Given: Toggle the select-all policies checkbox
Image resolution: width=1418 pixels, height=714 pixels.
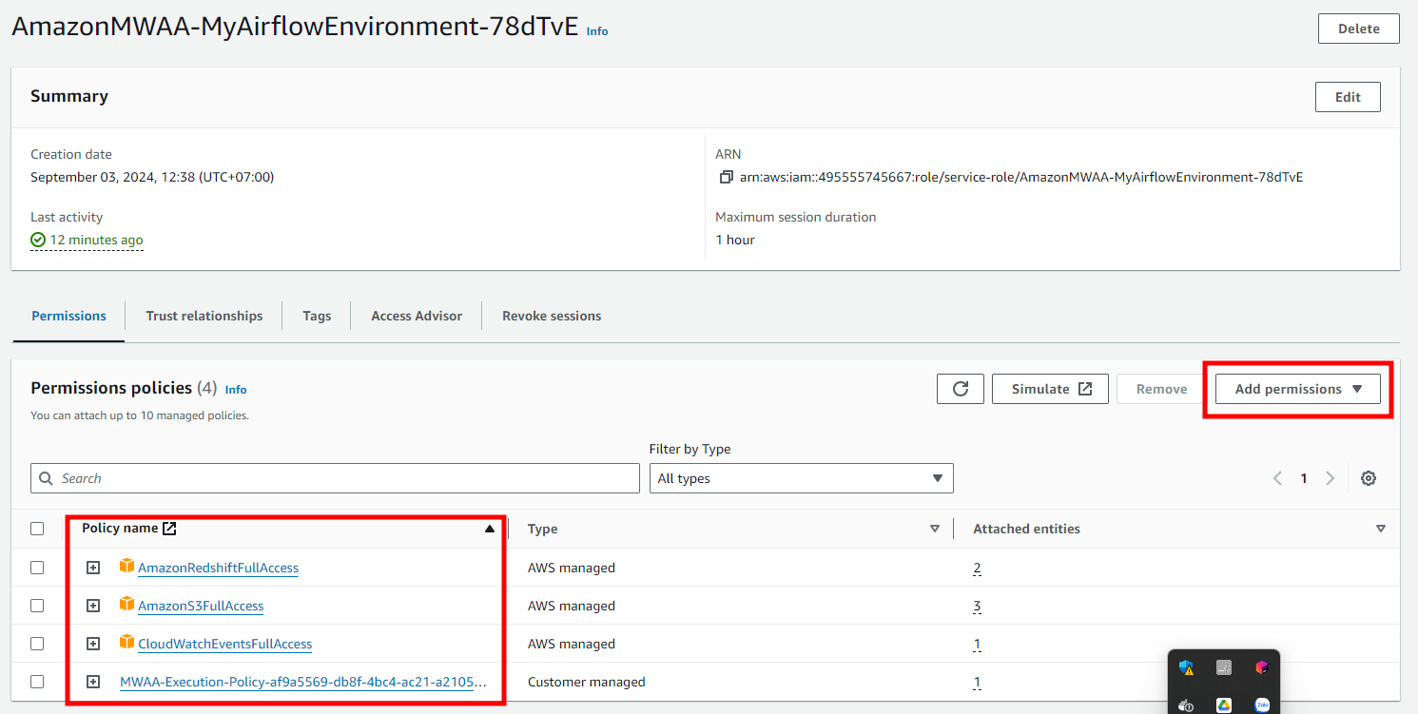Looking at the screenshot, I should [37, 529].
